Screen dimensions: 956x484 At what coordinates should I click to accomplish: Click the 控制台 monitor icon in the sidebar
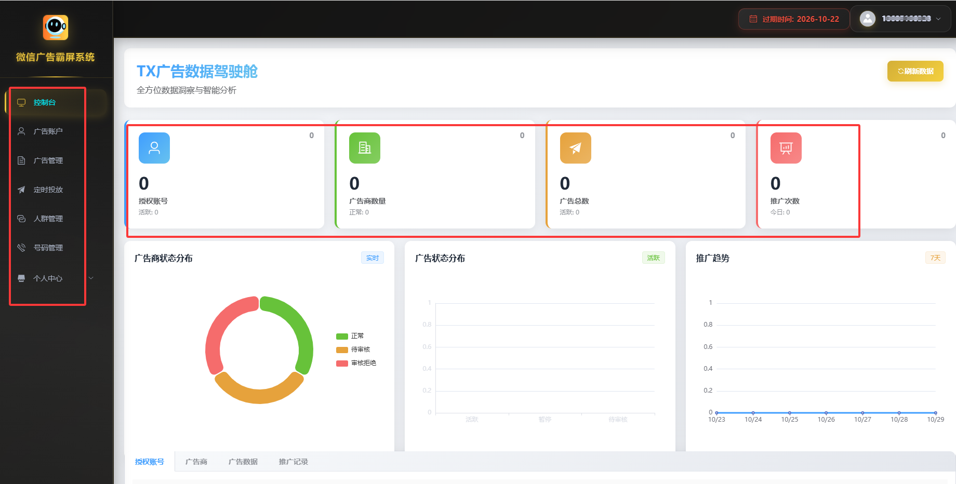click(21, 102)
